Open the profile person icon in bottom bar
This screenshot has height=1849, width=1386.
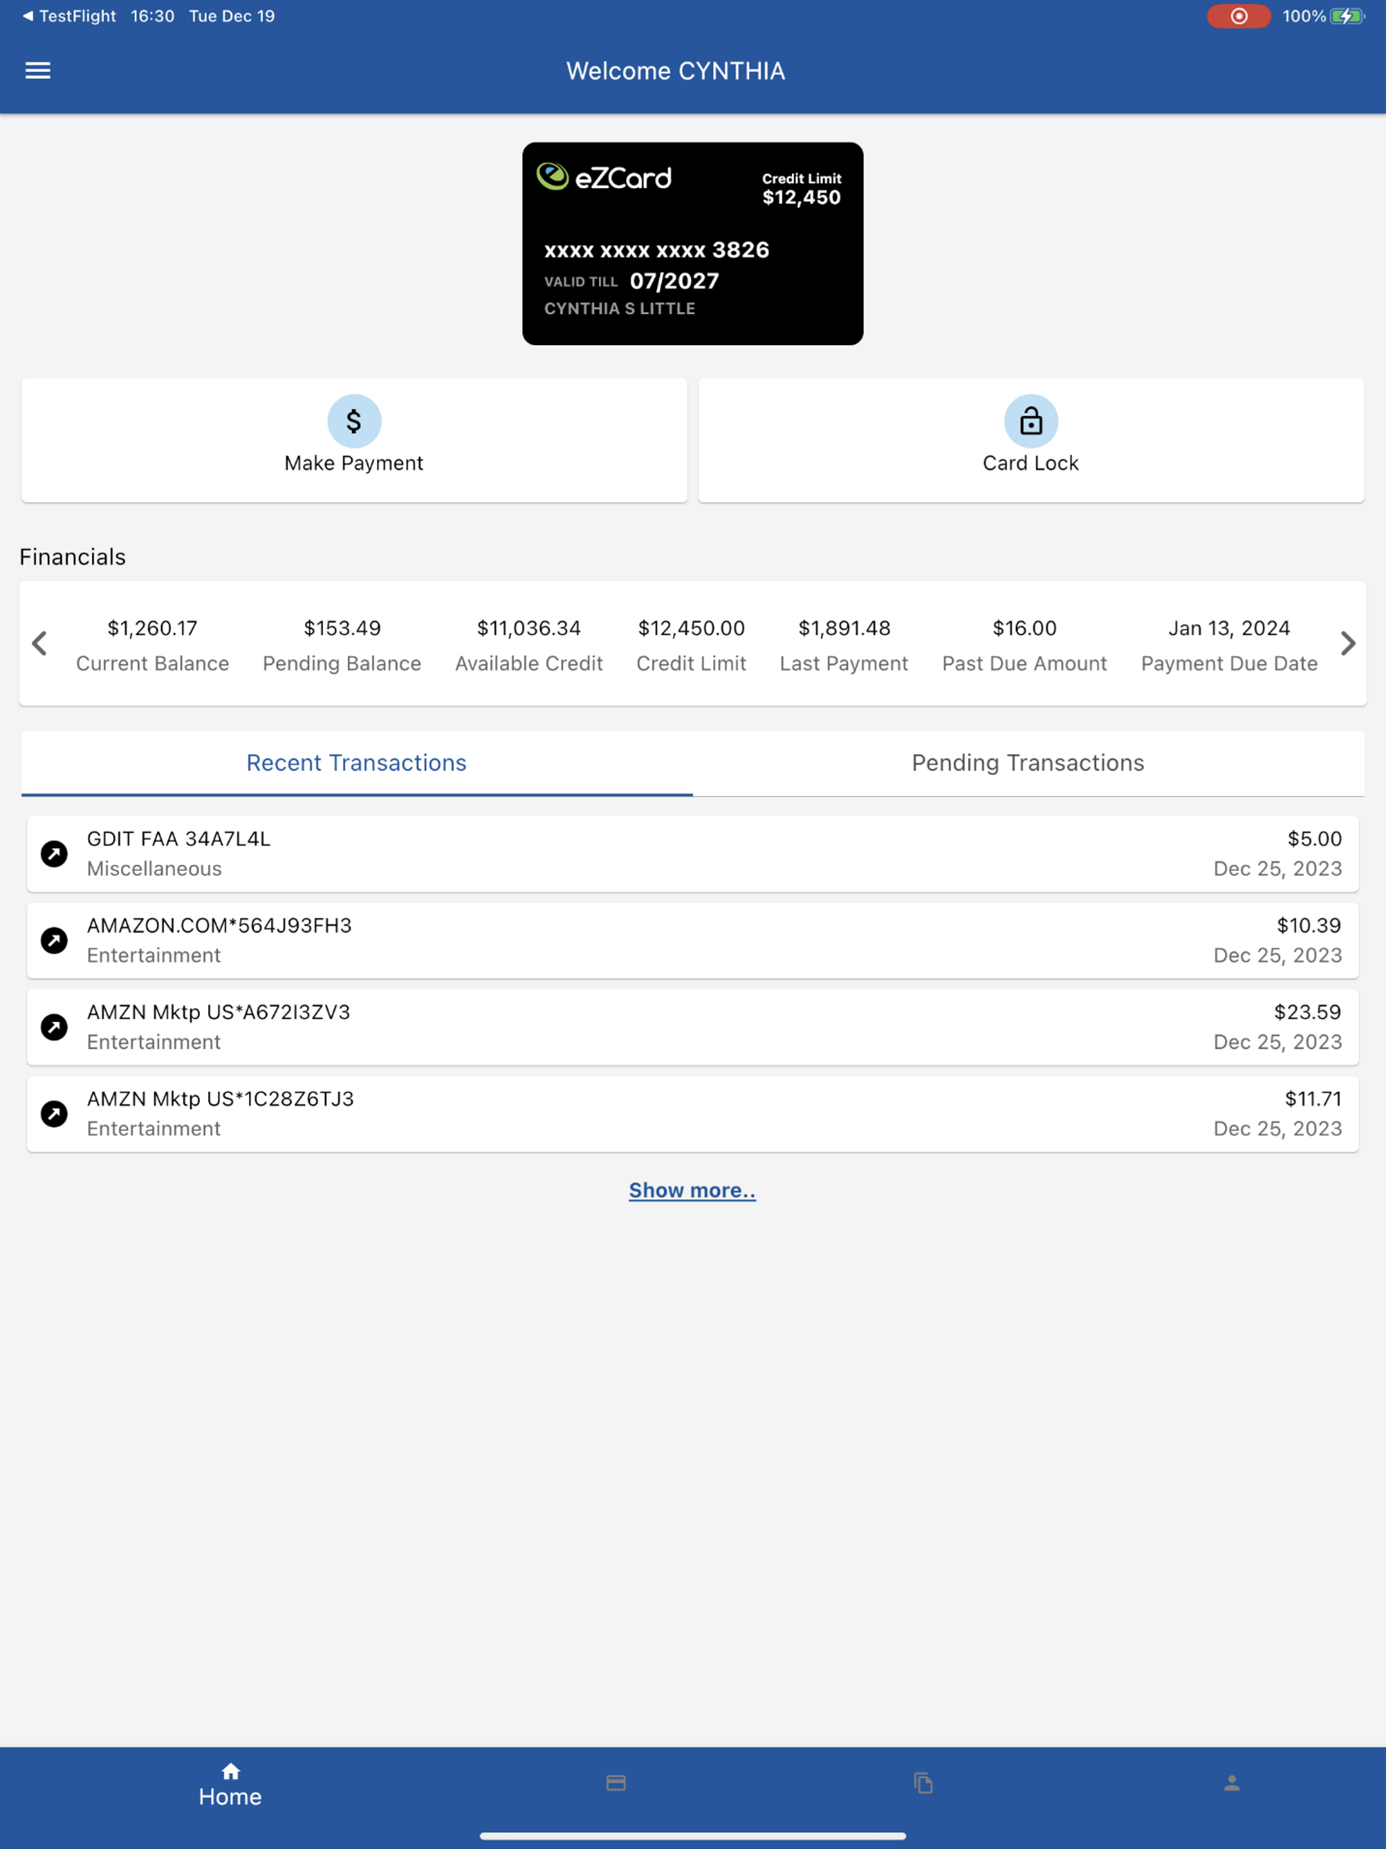[x=1231, y=1783]
